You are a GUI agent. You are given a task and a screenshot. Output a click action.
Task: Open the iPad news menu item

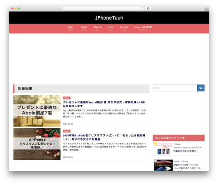click(111, 28)
